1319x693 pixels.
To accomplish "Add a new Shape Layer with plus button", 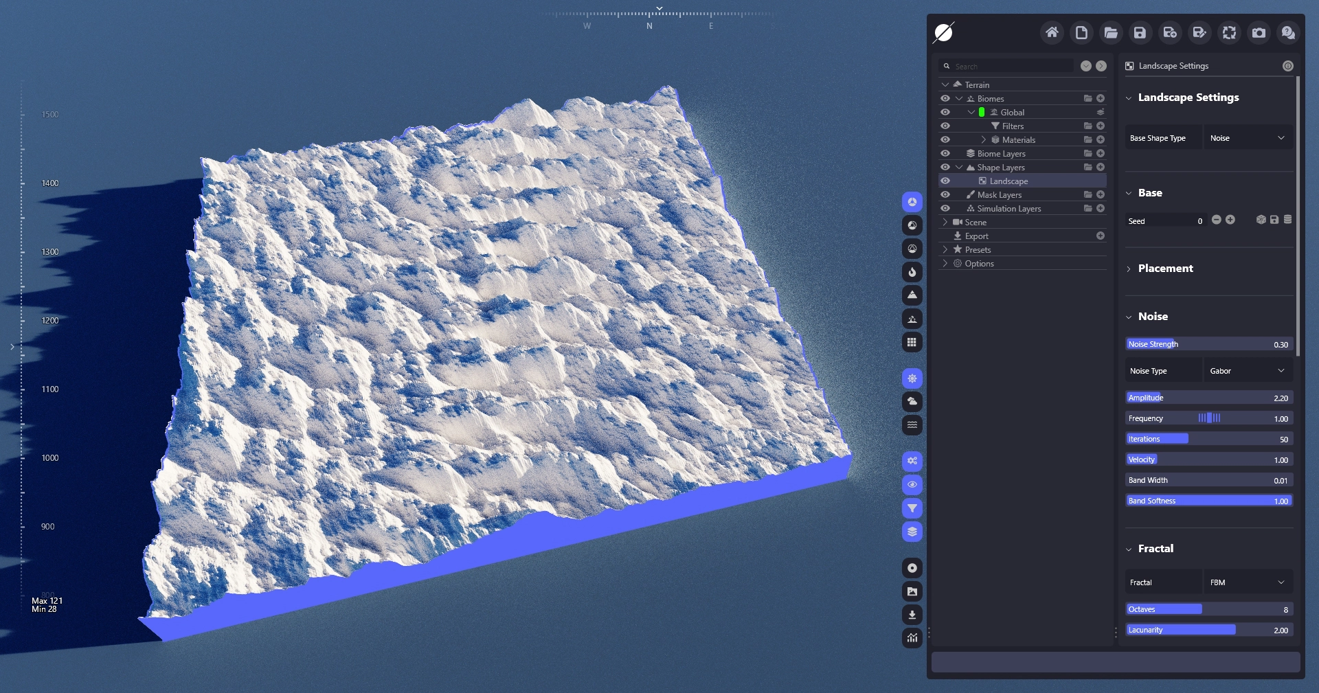I will click(x=1101, y=167).
